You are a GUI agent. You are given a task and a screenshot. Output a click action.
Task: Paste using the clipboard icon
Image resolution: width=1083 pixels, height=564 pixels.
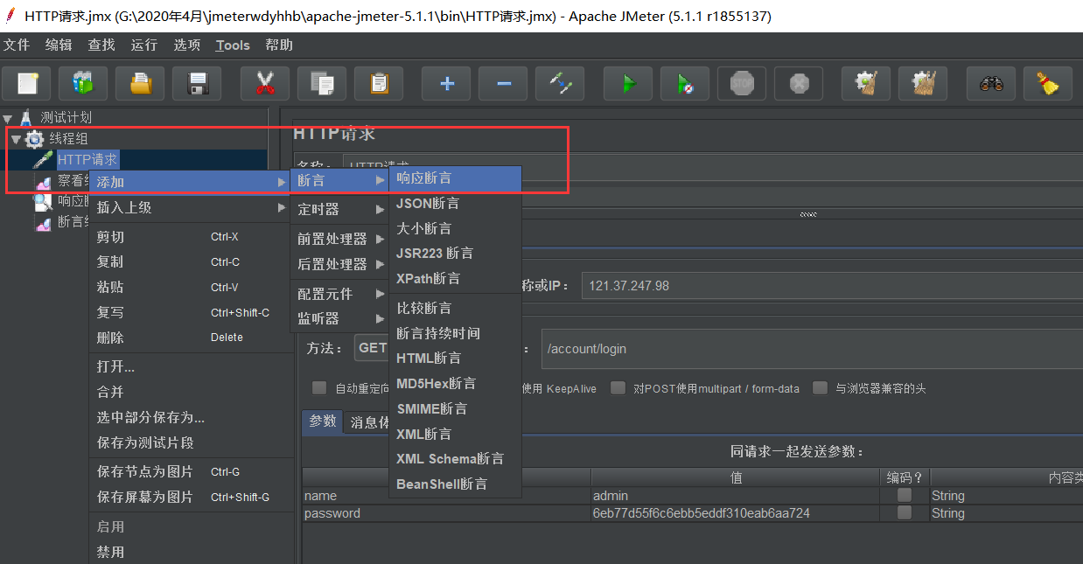[x=379, y=84]
